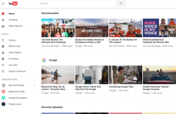Open Purchases in the sidebar
176x114 pixels.
[x=14, y=59]
